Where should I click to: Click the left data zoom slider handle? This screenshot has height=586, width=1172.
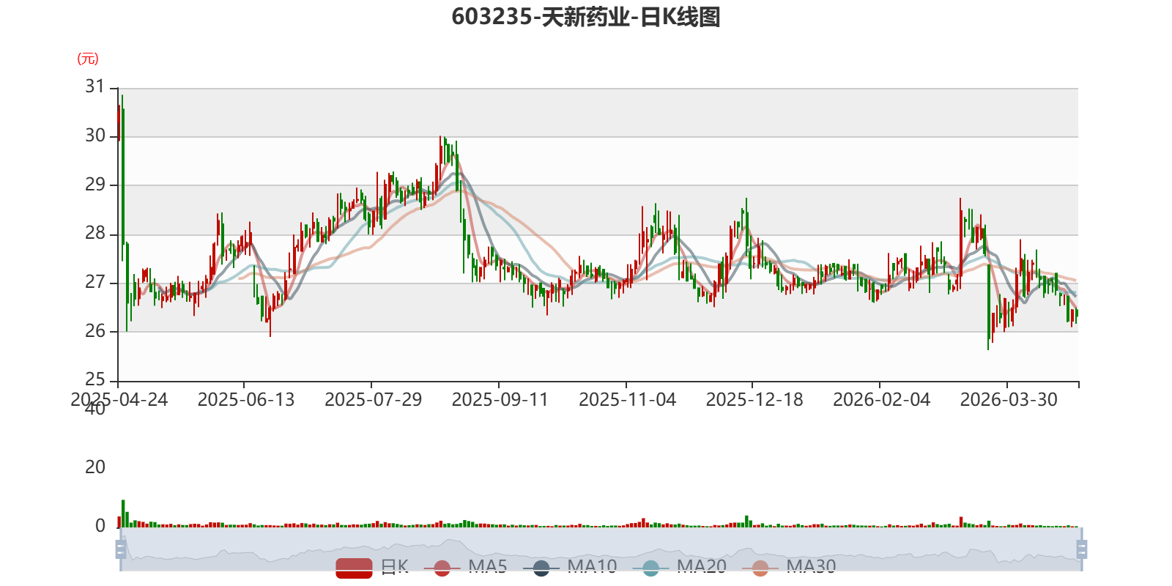pyautogui.click(x=121, y=549)
